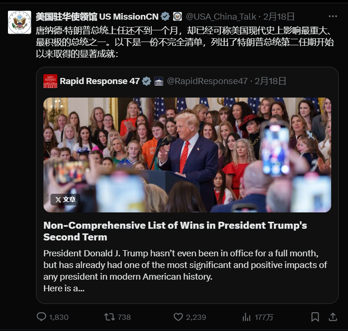Click the retweet icon with 738

(x=110, y=317)
